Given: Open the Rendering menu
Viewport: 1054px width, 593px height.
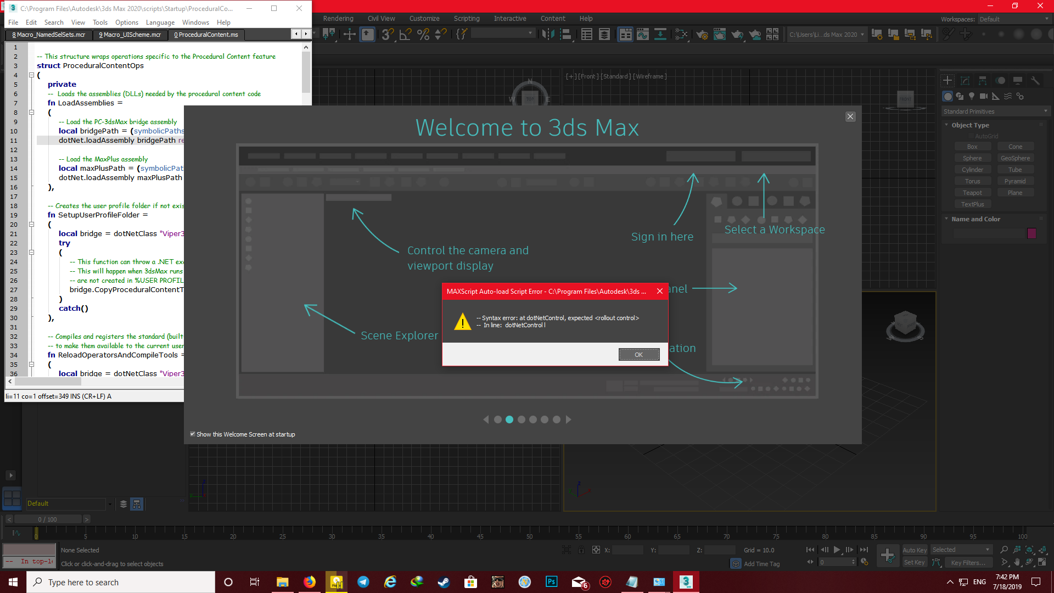Looking at the screenshot, I should click(x=338, y=18).
